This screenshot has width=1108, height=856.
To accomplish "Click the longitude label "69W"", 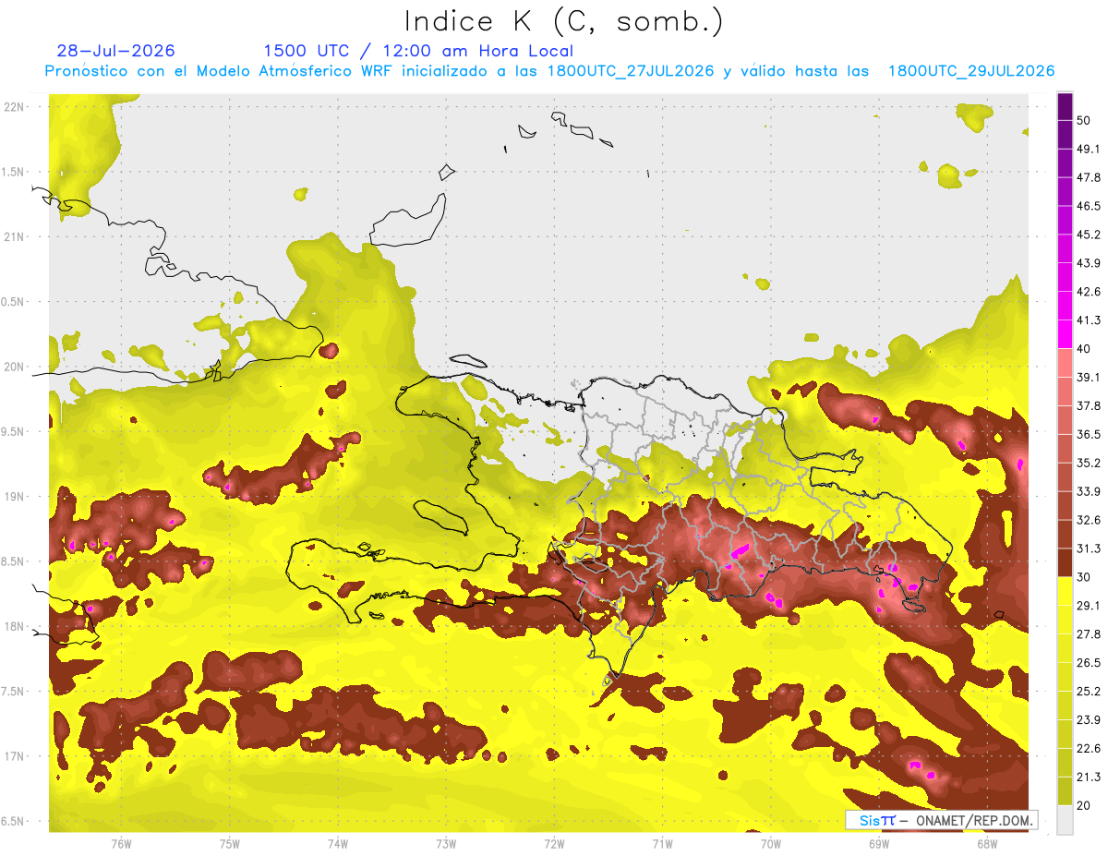I will [879, 844].
